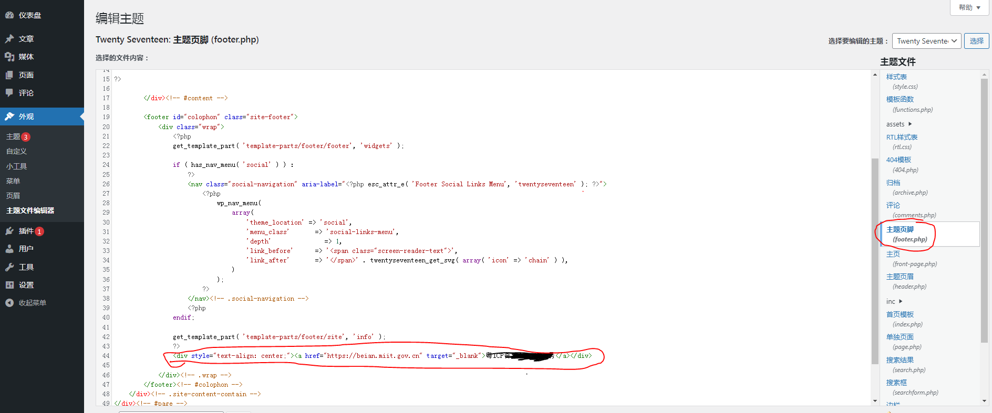Click code line 26 social-navigation nav tag

click(397, 184)
